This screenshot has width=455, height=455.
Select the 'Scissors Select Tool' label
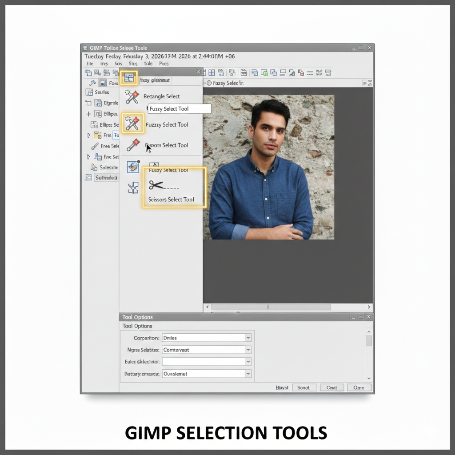click(171, 200)
